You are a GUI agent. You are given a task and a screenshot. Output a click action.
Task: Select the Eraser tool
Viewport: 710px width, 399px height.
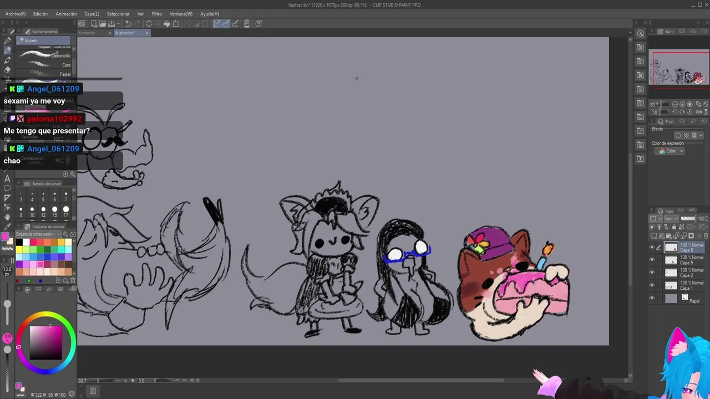7,70
